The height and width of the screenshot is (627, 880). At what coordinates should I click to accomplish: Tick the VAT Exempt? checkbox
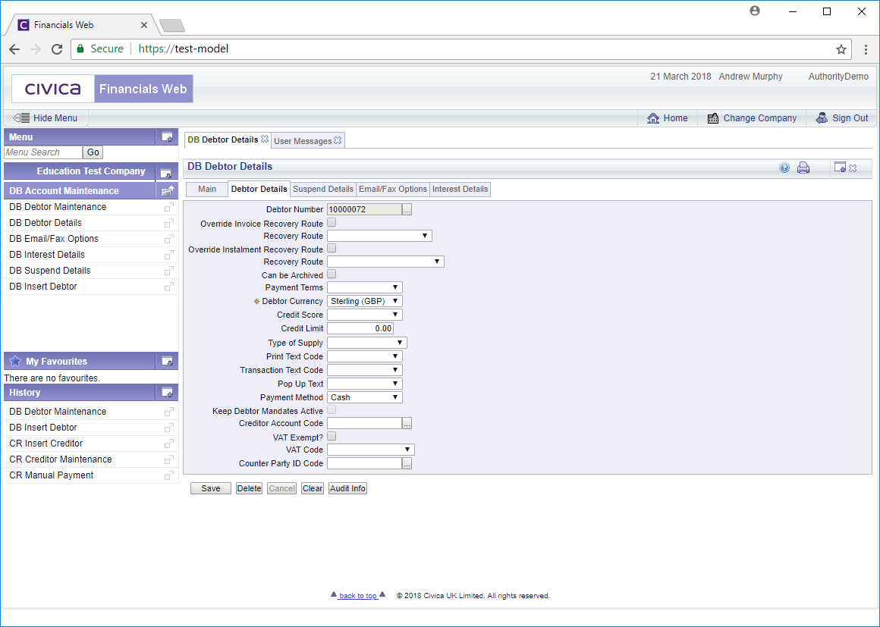coord(332,436)
